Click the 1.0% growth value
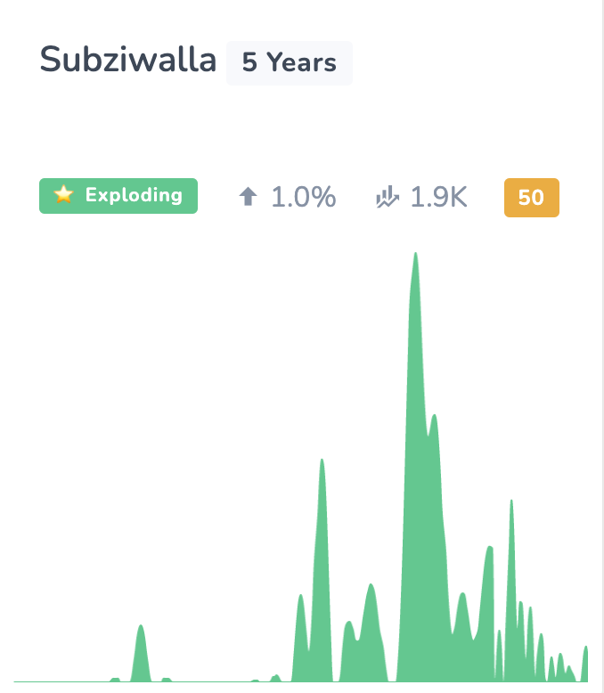 (x=303, y=197)
